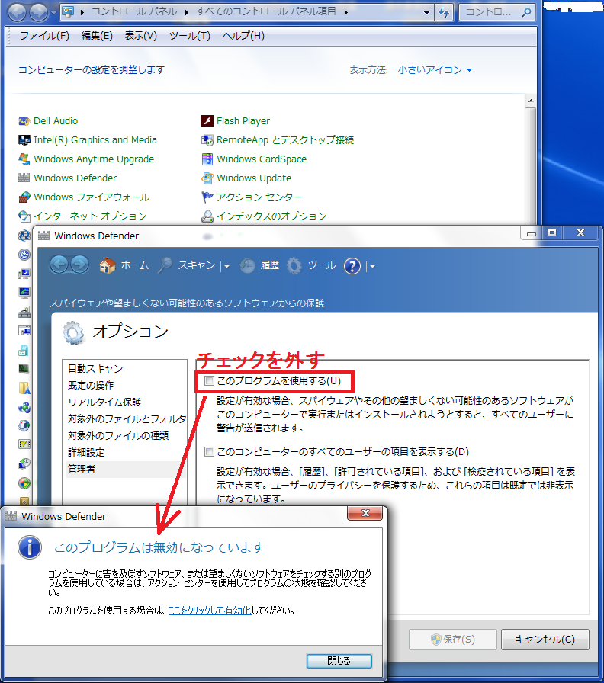Click the refresh icon beside address bar
Viewport: 604px width, 683px height.
pos(444,12)
